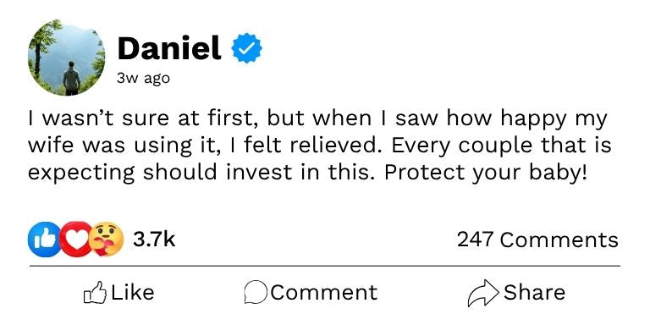Screen dimensions: 650x325
Task: Open the profile name Daniel
Action: pyautogui.click(x=169, y=48)
